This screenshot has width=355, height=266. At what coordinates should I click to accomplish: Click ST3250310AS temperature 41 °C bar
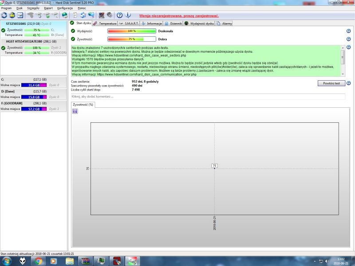tap(37, 35)
